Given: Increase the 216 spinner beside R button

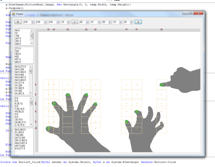Looking at the screenshot, I should (33, 21).
